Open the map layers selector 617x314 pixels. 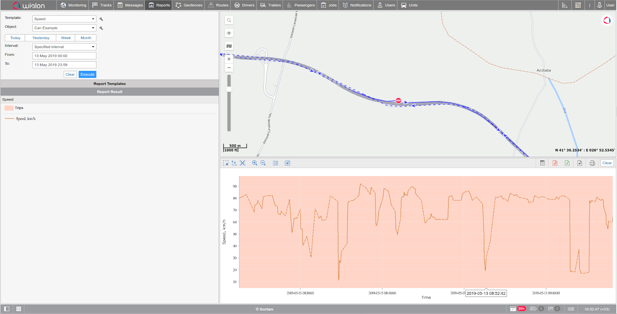click(x=229, y=46)
